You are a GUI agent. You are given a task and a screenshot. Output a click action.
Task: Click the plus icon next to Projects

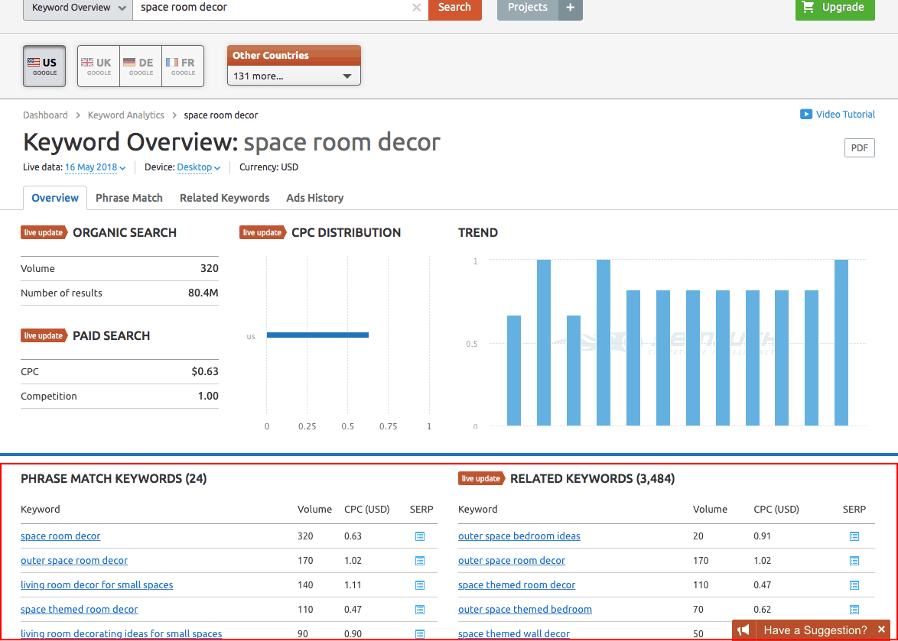click(570, 8)
